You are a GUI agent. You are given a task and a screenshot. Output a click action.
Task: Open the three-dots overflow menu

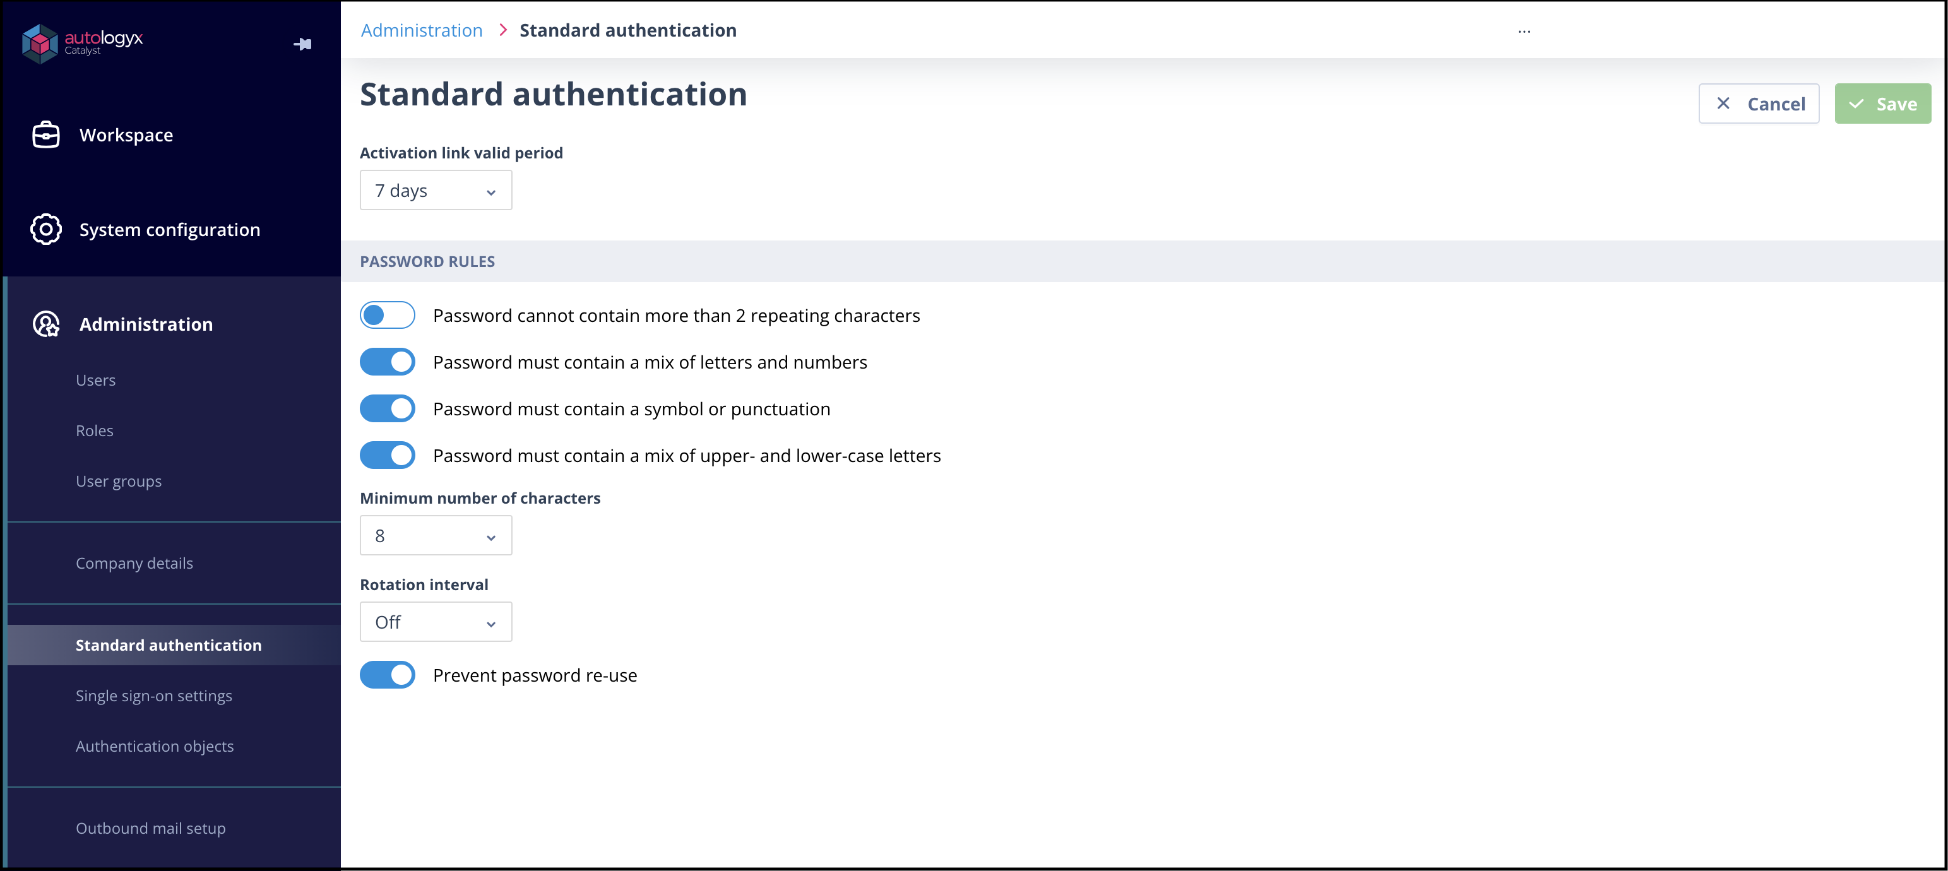pos(1524,31)
